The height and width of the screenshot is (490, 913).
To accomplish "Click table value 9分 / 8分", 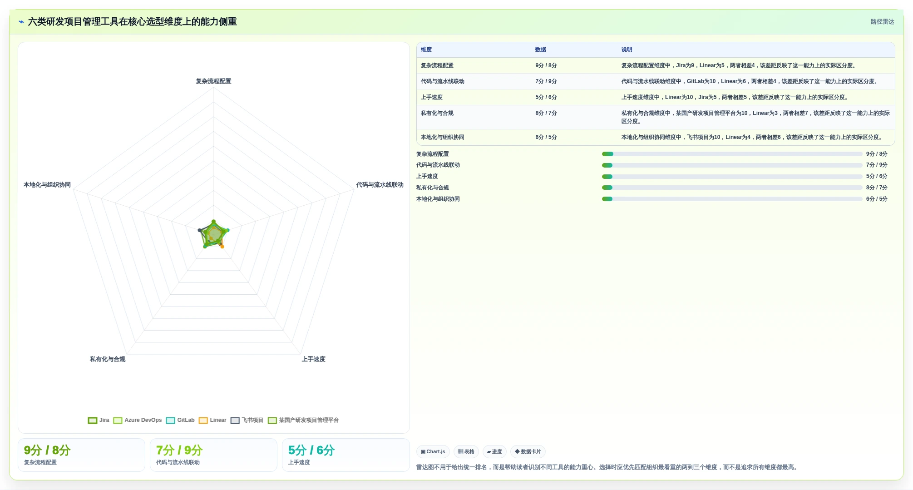I will click(x=546, y=66).
